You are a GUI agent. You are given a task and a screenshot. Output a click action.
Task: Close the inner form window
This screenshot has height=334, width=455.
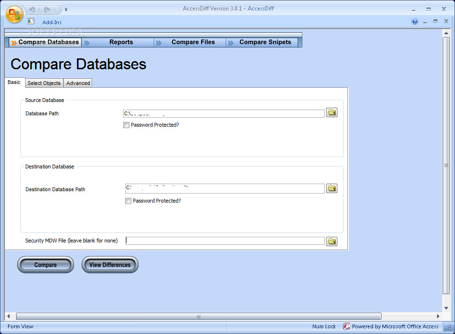click(446, 21)
